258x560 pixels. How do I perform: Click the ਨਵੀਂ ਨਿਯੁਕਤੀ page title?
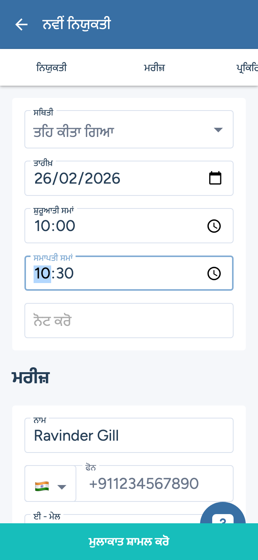coord(76,25)
